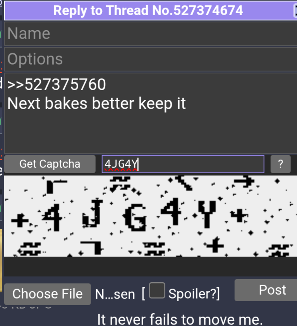Click the first 4 character in the captcha
The height and width of the screenshot is (326, 297).
[x=52, y=217]
